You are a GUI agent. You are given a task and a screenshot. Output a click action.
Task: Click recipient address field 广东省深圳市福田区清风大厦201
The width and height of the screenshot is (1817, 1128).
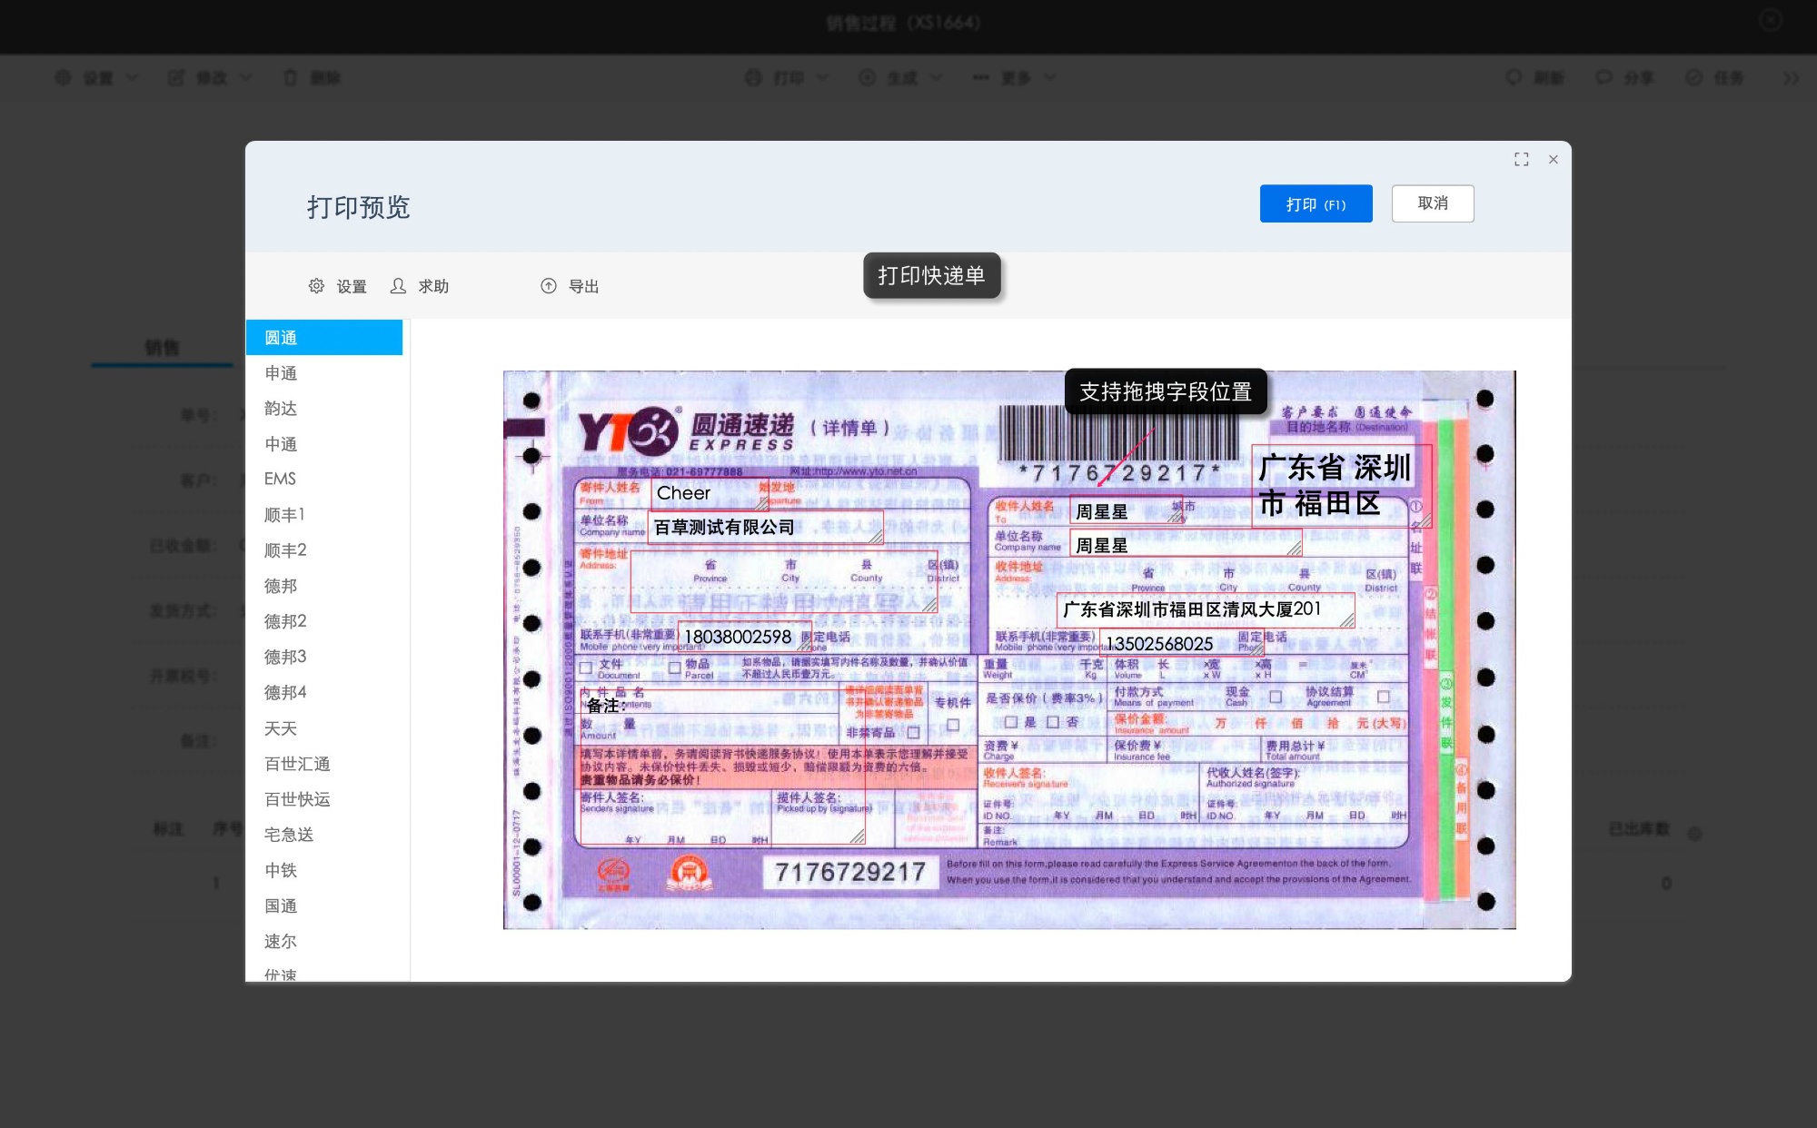1206,609
